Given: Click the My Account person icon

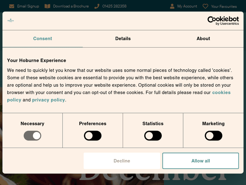Looking at the screenshot, I should [172, 6].
